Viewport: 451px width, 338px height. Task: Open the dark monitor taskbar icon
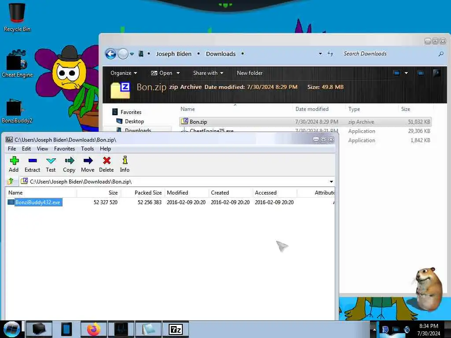click(x=121, y=329)
